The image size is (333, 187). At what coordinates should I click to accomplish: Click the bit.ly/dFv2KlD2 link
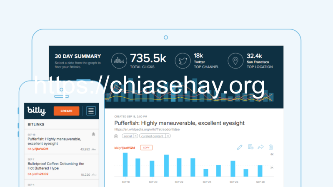click(x=38, y=174)
